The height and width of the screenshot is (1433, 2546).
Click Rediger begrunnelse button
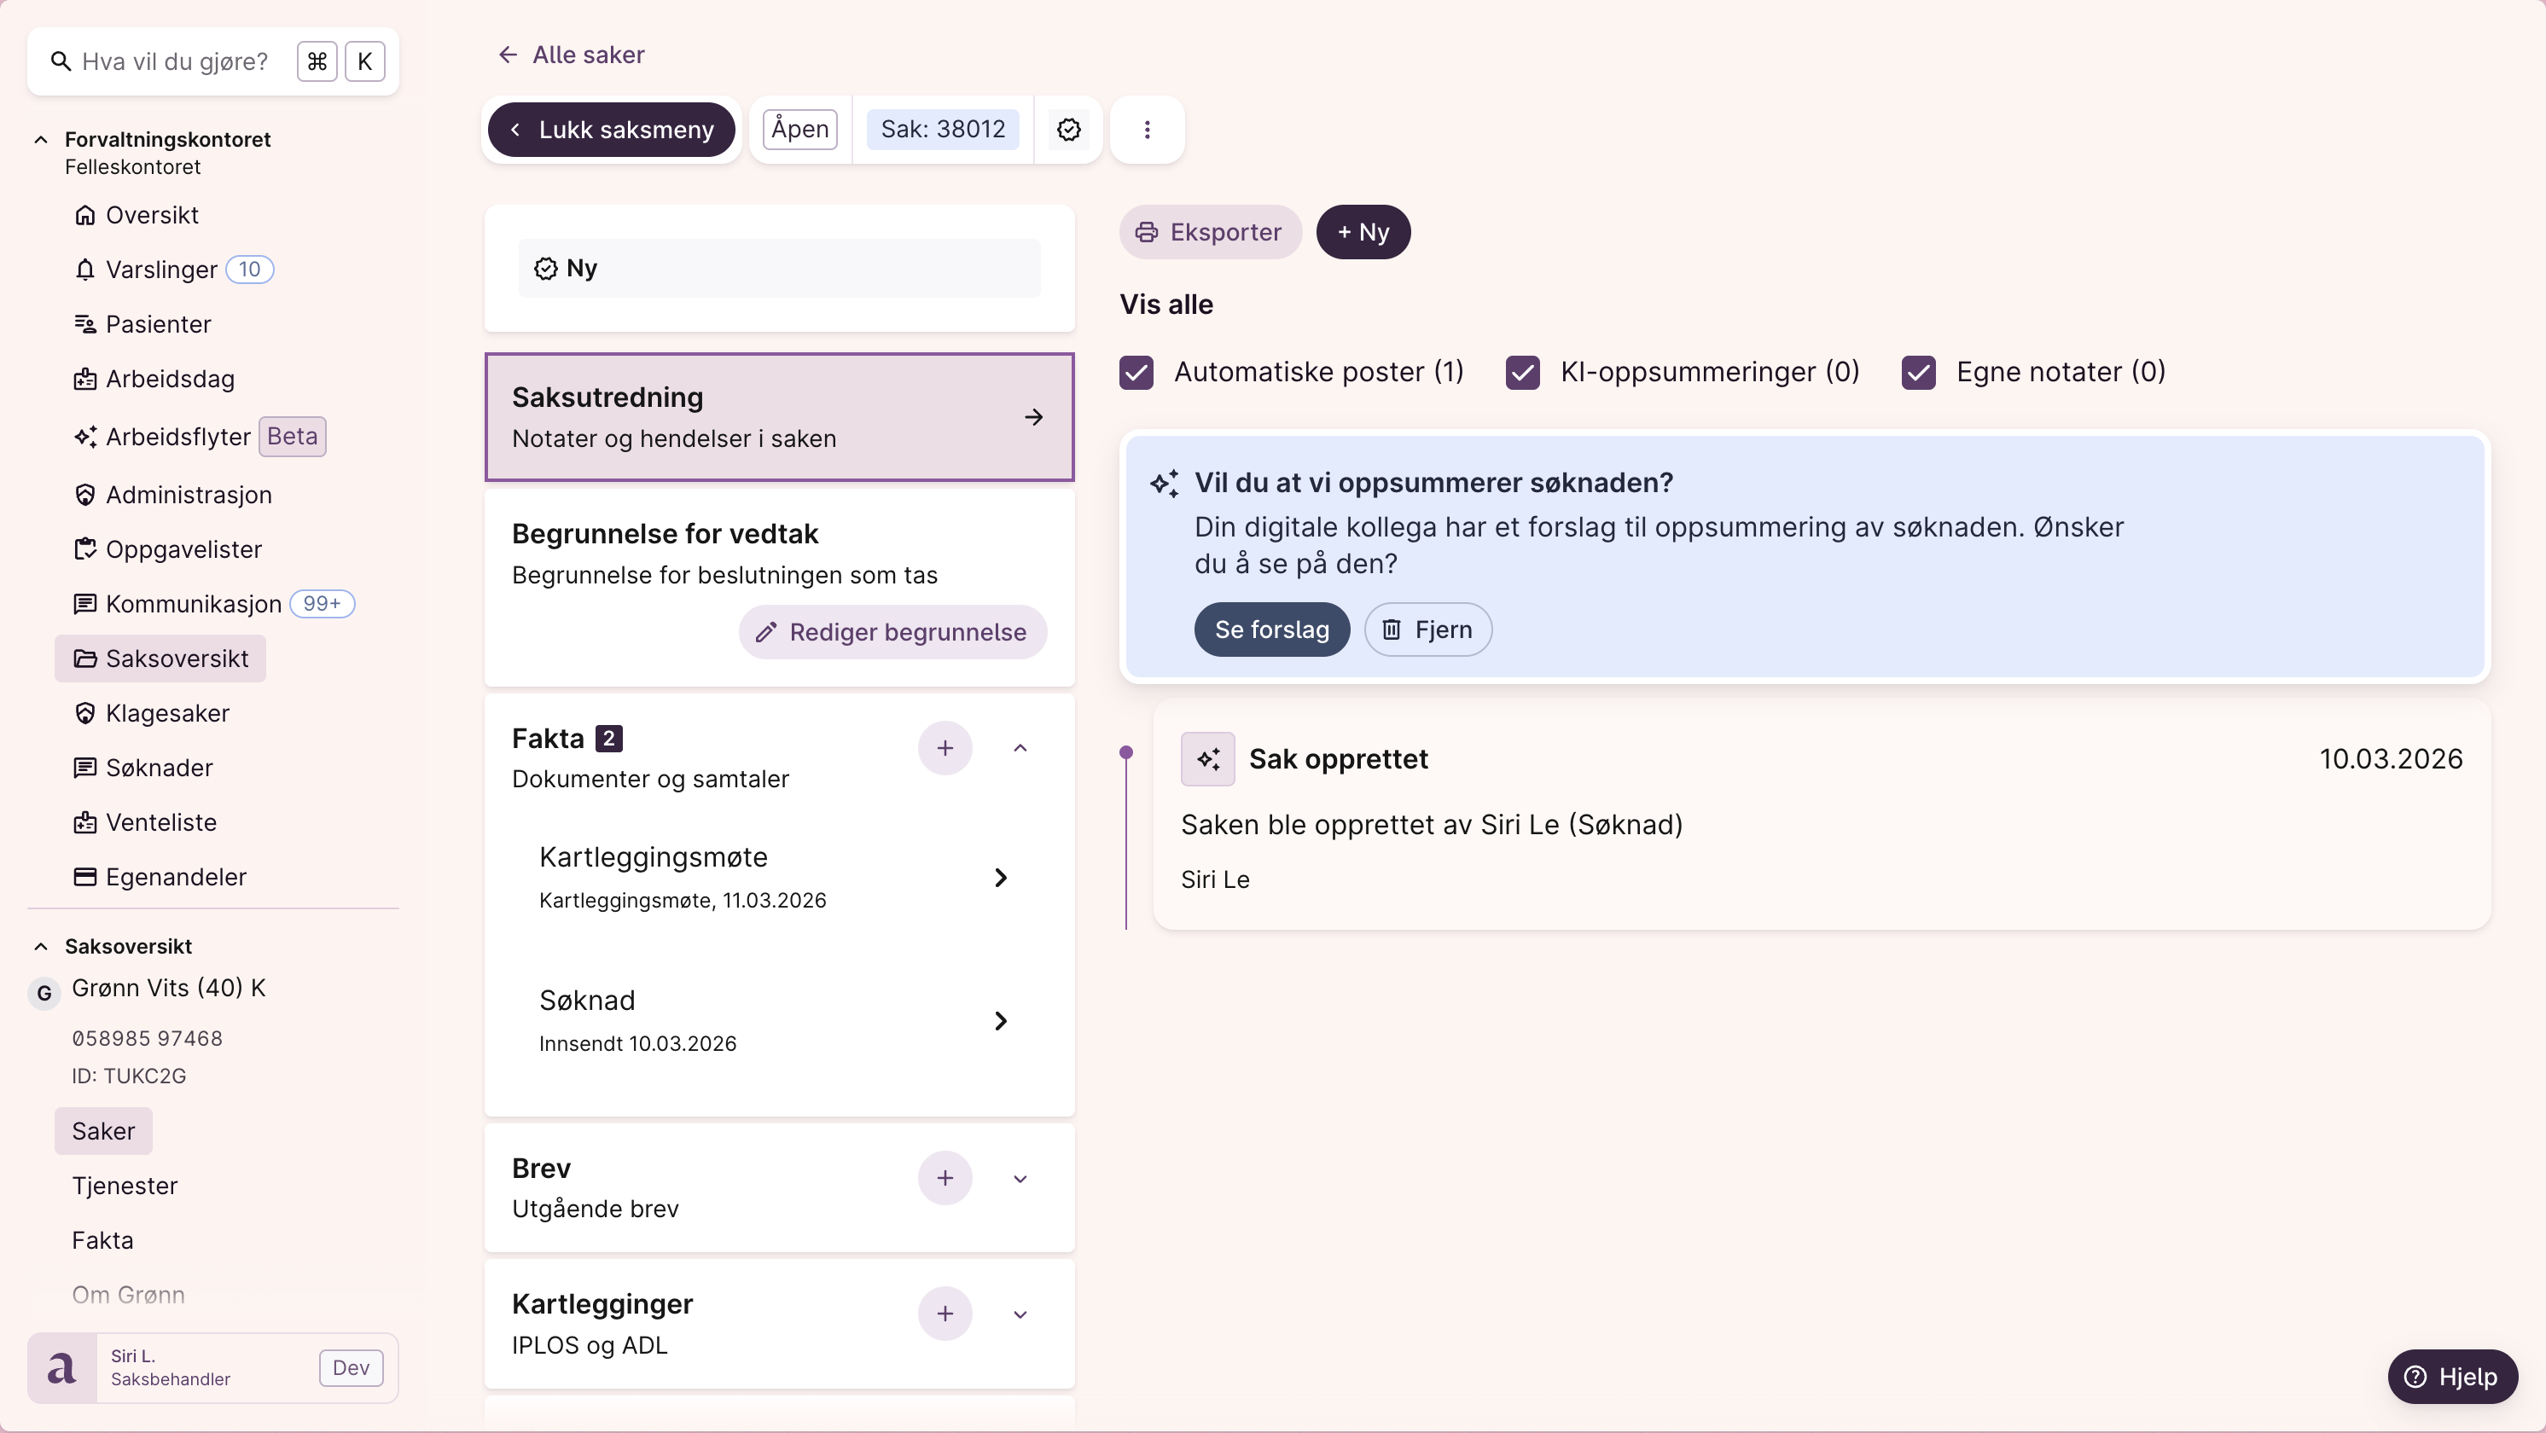click(x=892, y=633)
